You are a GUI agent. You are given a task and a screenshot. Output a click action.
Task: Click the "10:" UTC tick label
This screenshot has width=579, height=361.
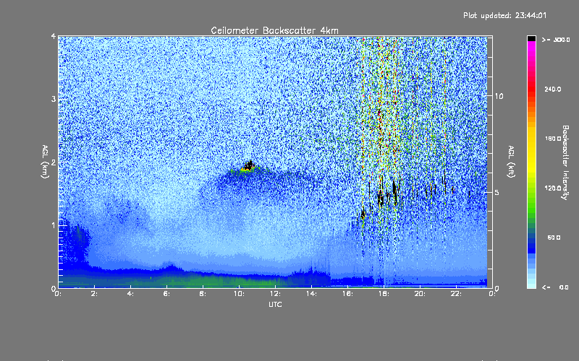240,294
